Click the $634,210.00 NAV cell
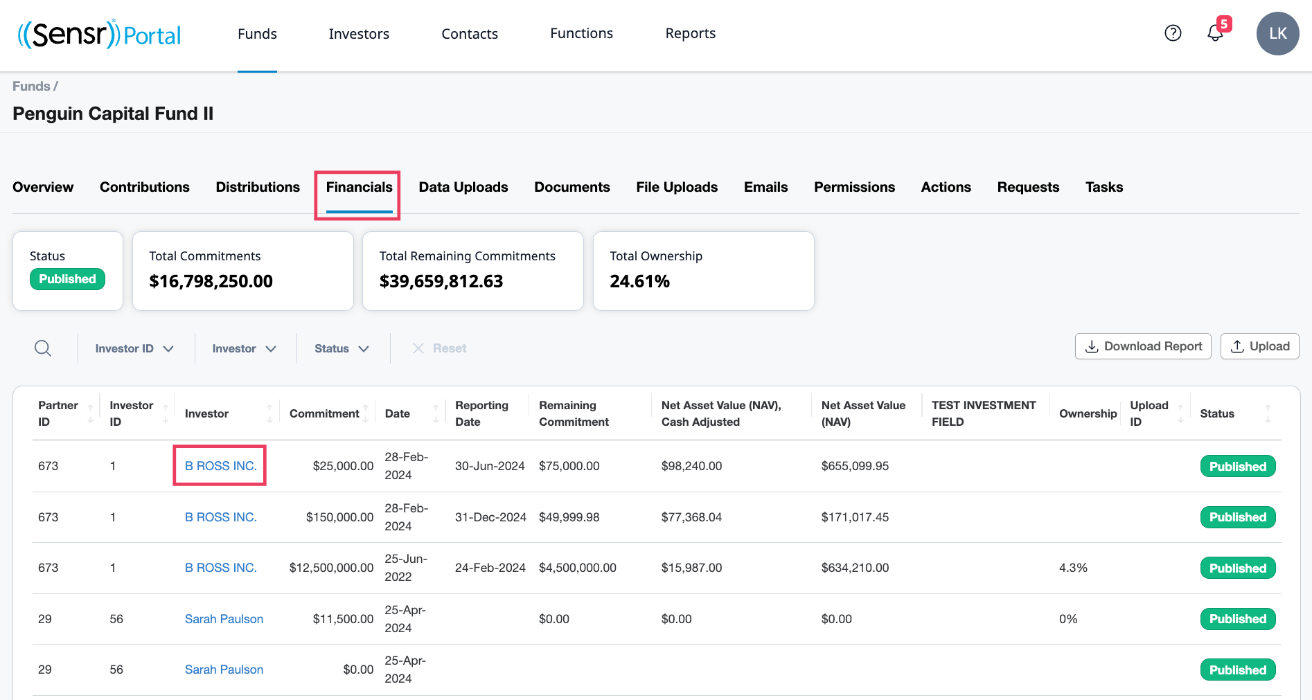The width and height of the screenshot is (1312, 700). click(855, 568)
